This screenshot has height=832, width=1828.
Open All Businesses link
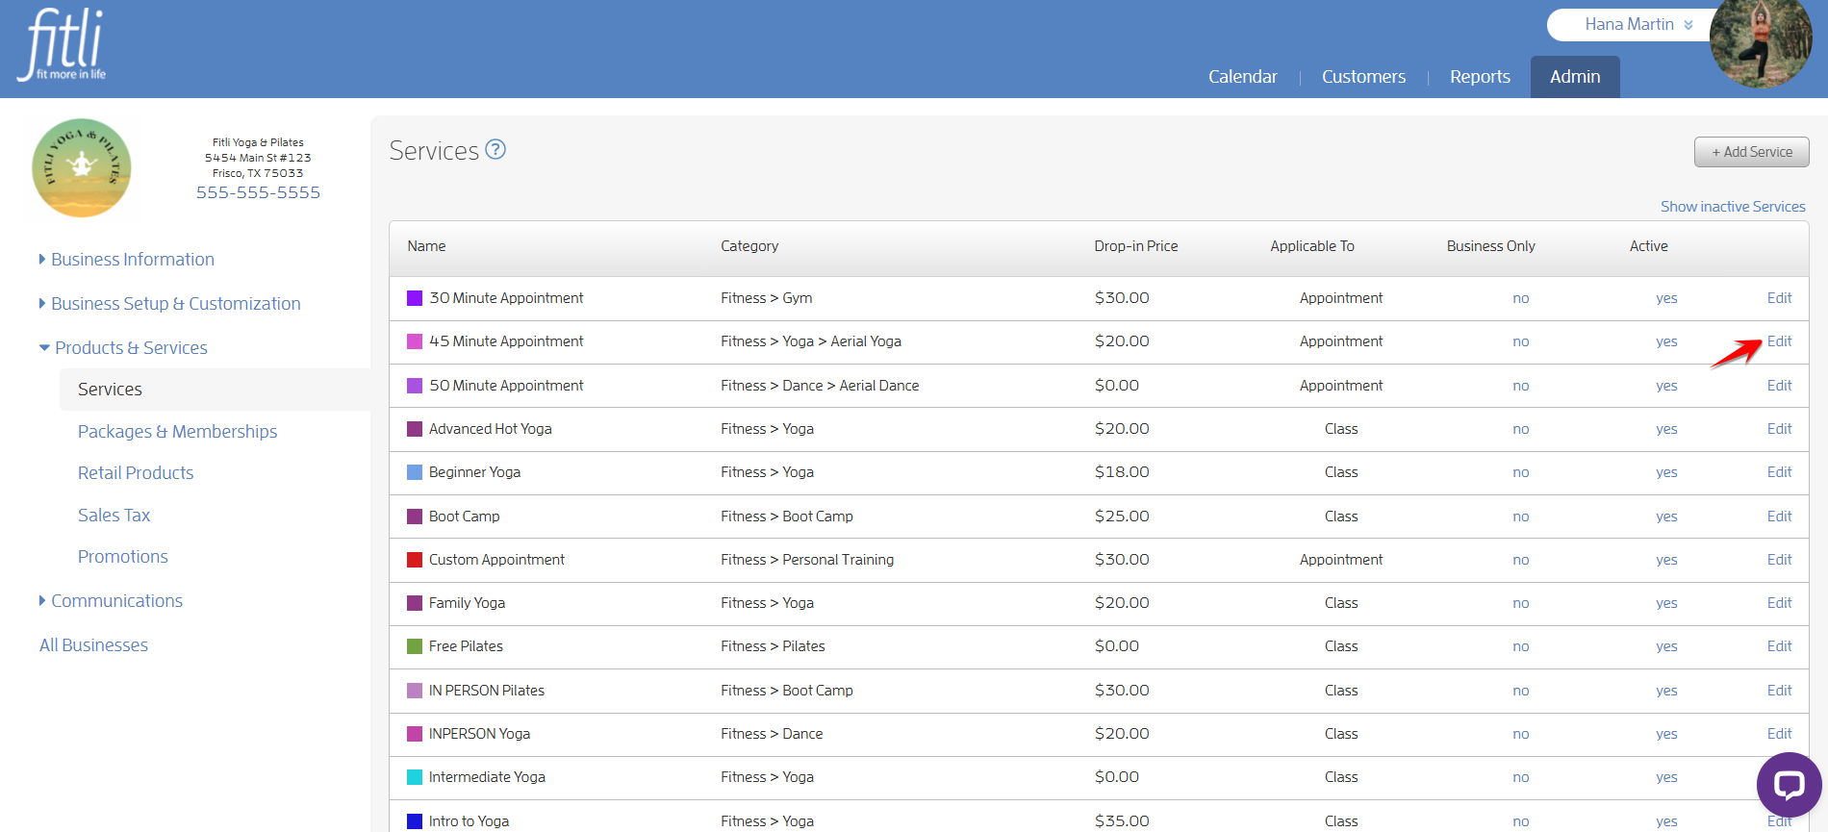pyautogui.click(x=93, y=645)
